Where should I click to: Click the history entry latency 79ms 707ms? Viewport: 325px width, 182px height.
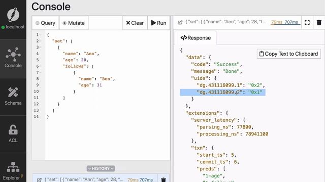coord(140,180)
